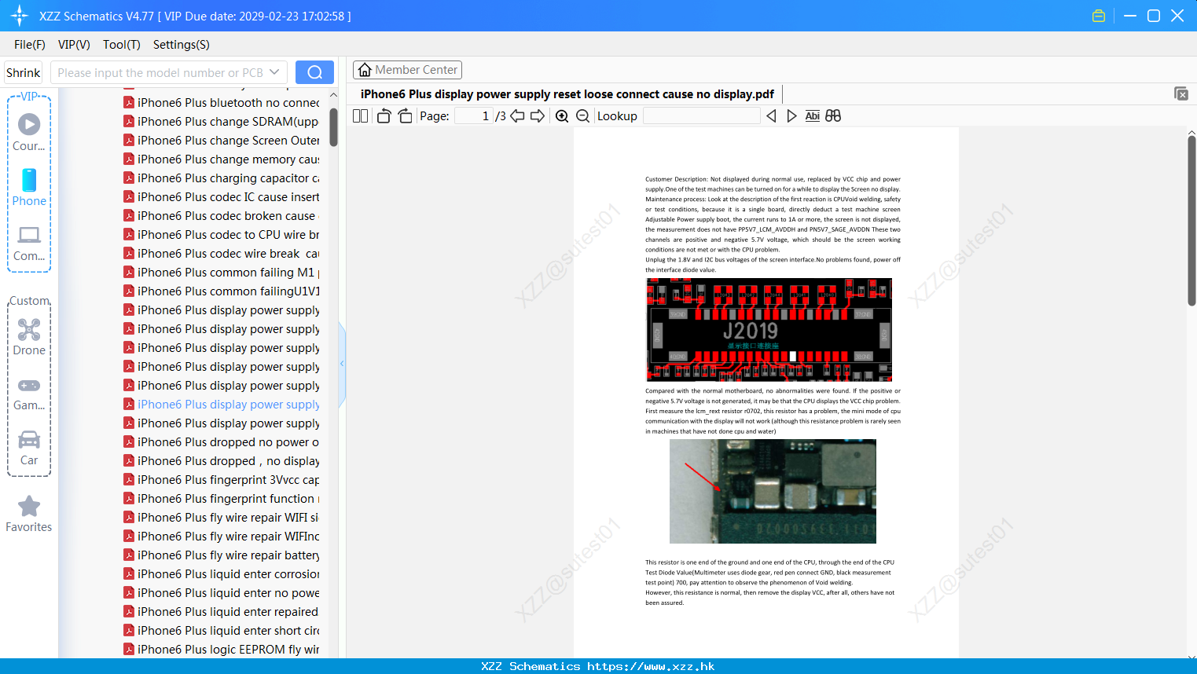This screenshot has height=674, width=1197.
Task: Open iPhone6 Plus bluetooth no connect file
Action: 222,103
